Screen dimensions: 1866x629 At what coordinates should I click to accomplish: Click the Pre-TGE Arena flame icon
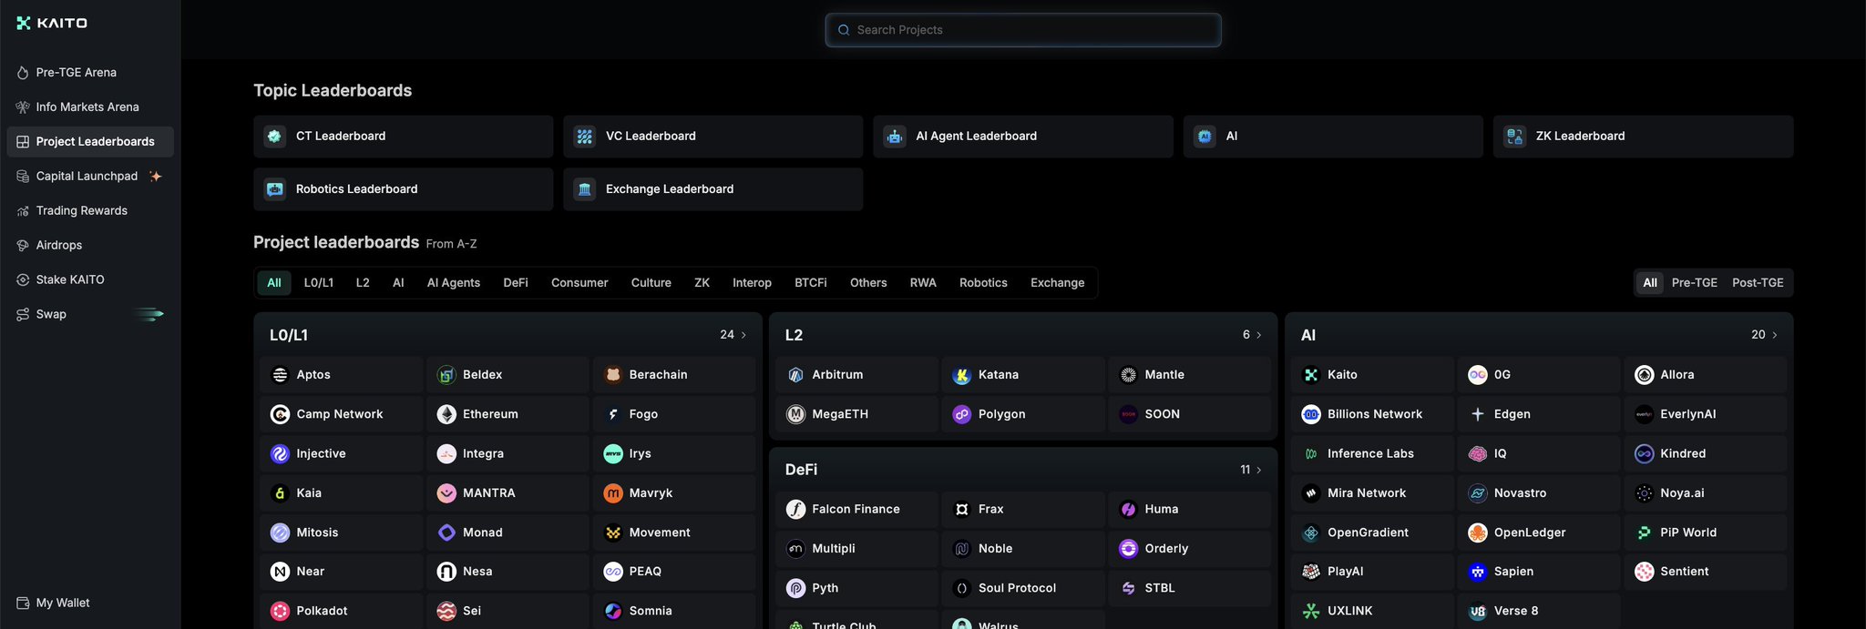(x=23, y=73)
